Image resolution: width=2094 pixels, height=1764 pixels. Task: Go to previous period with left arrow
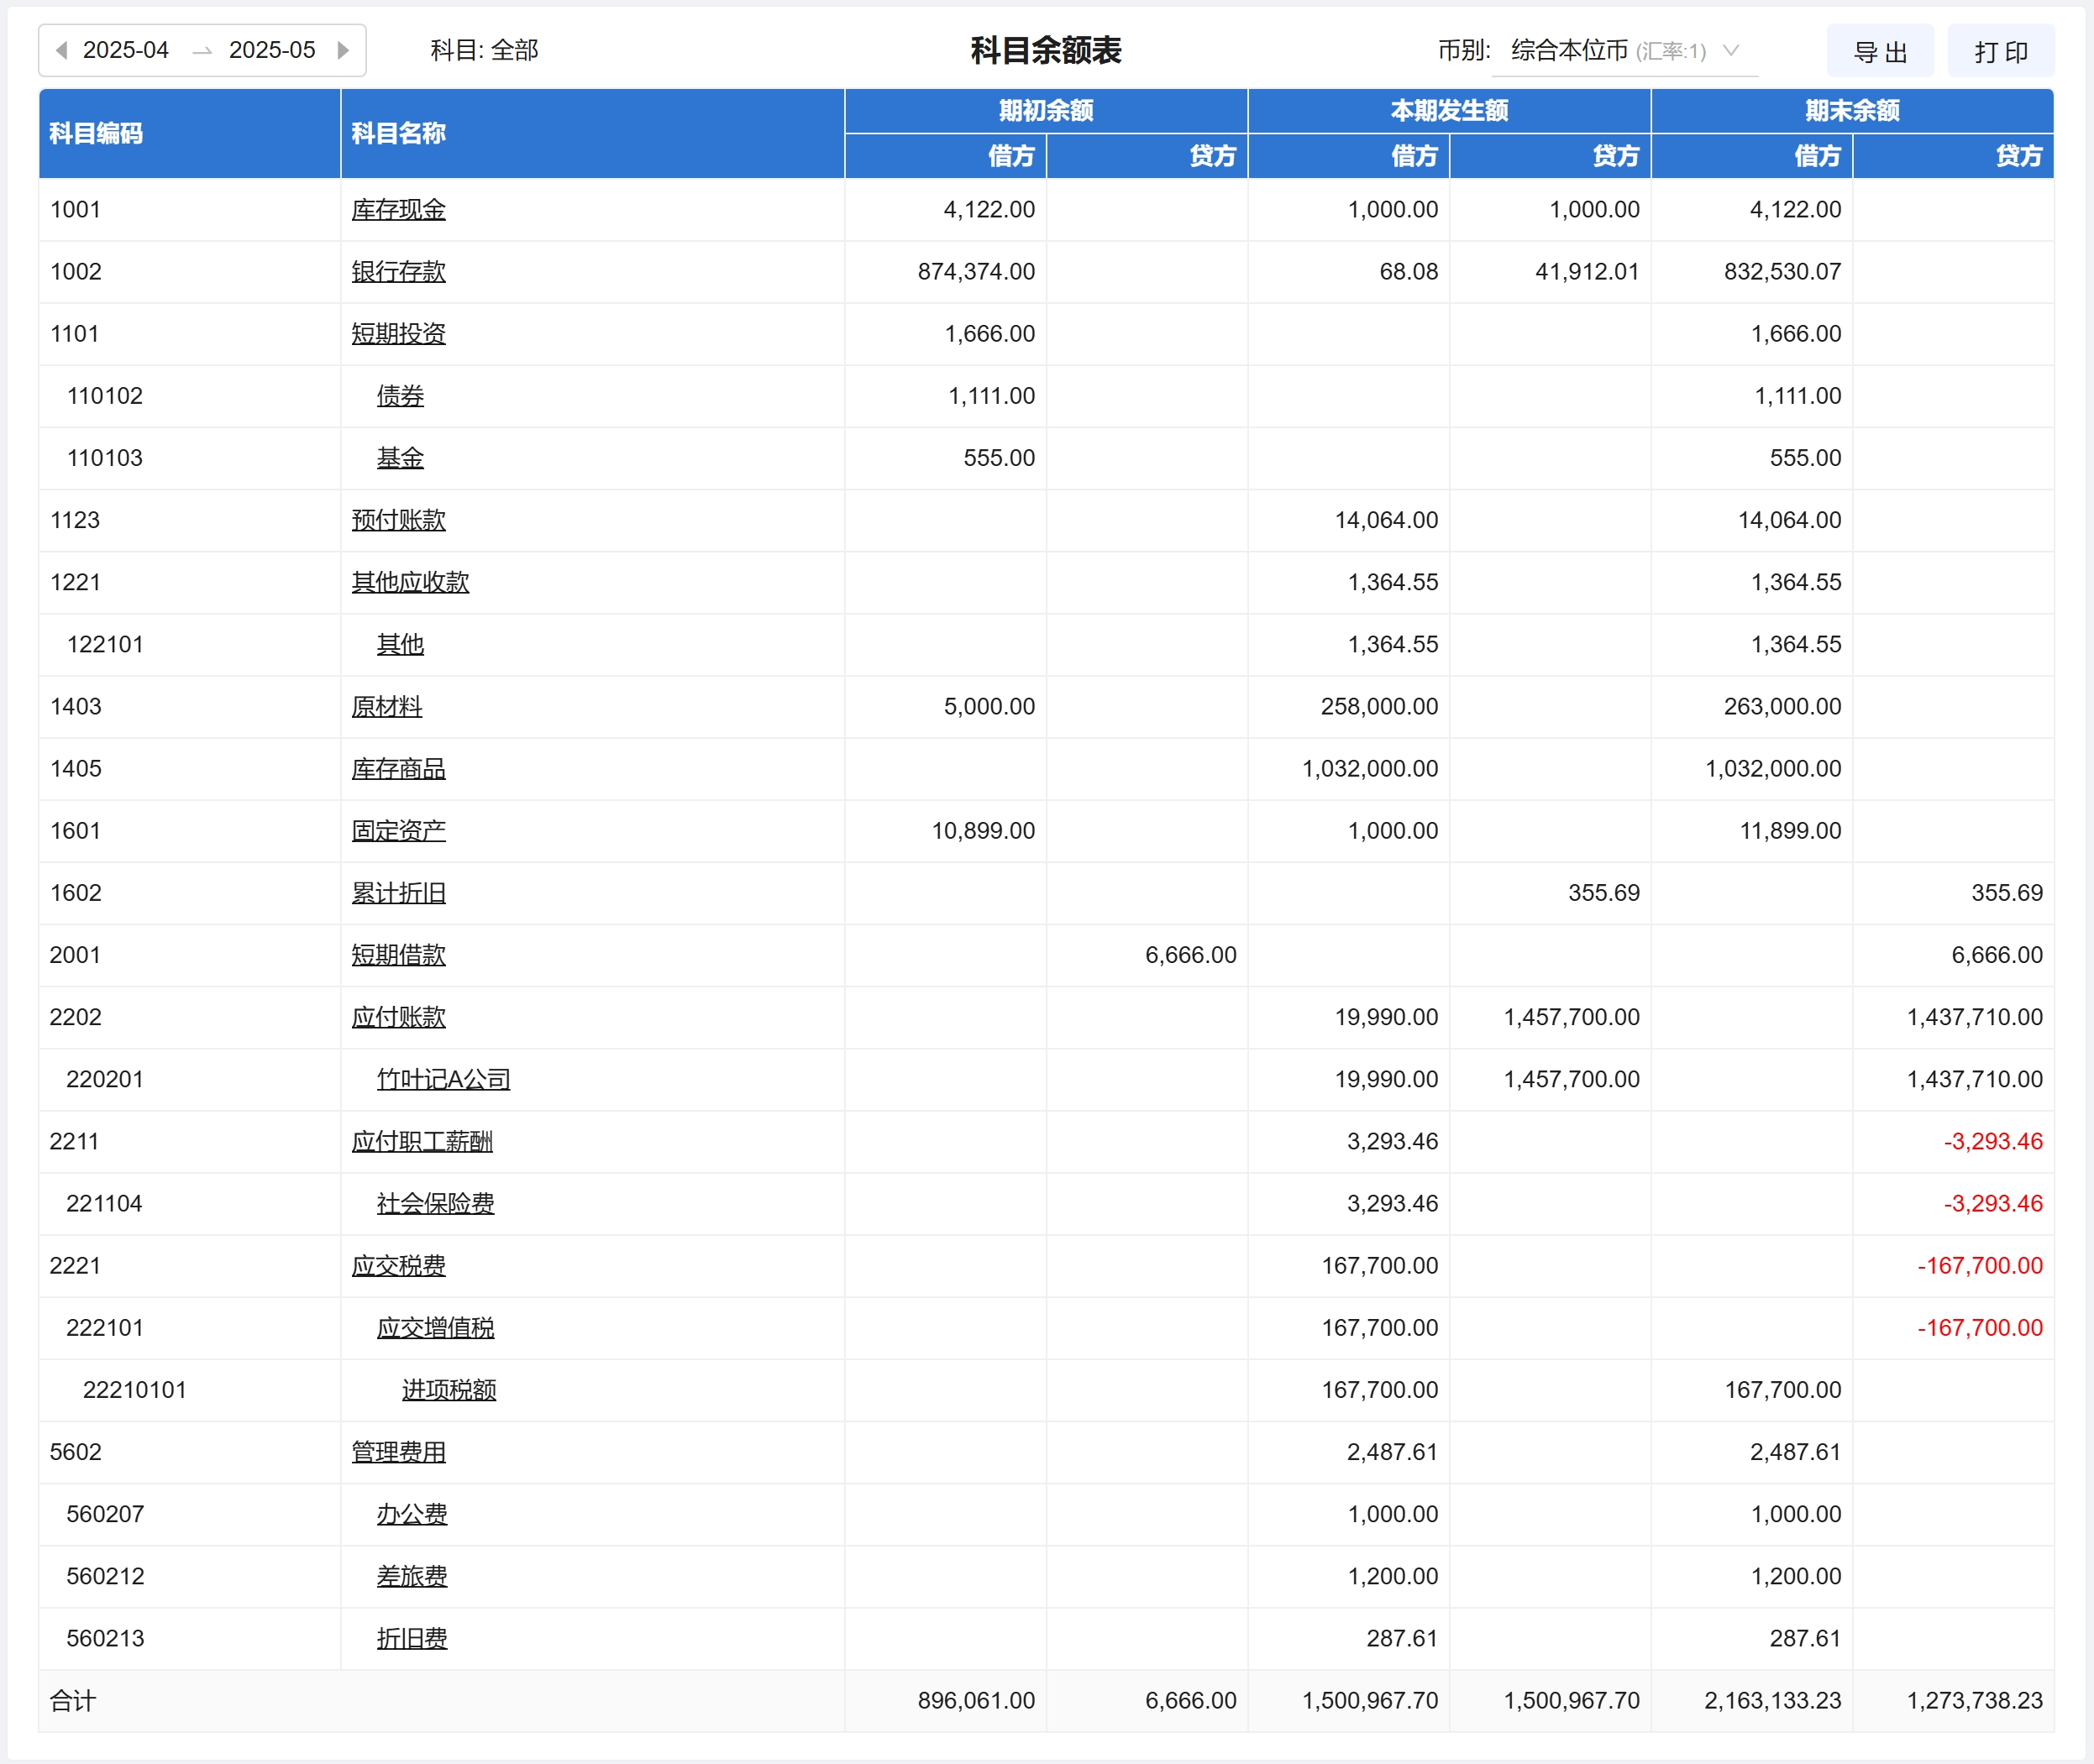point(62,50)
